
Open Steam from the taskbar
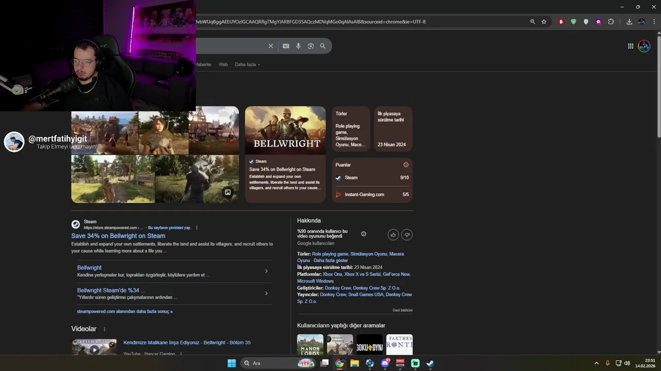(x=430, y=363)
